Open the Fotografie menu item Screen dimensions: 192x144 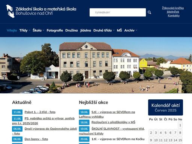click(55, 30)
